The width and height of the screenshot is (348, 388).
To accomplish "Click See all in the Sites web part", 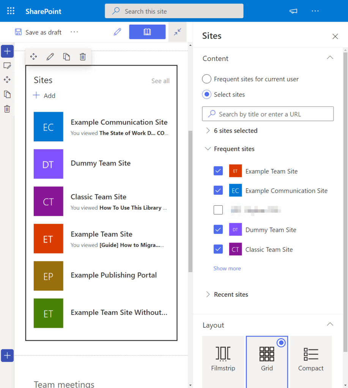I will [161, 81].
